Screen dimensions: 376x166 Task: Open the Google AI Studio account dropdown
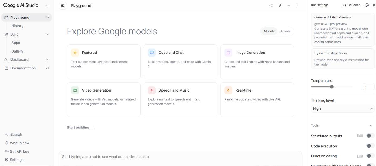pos(47,5)
